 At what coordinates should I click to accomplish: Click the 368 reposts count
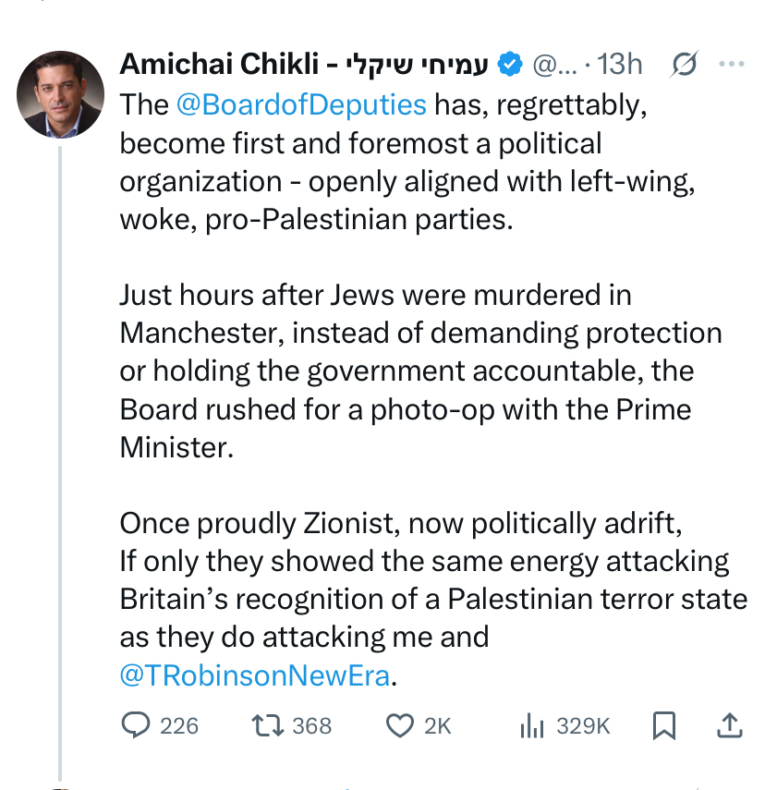tap(311, 726)
